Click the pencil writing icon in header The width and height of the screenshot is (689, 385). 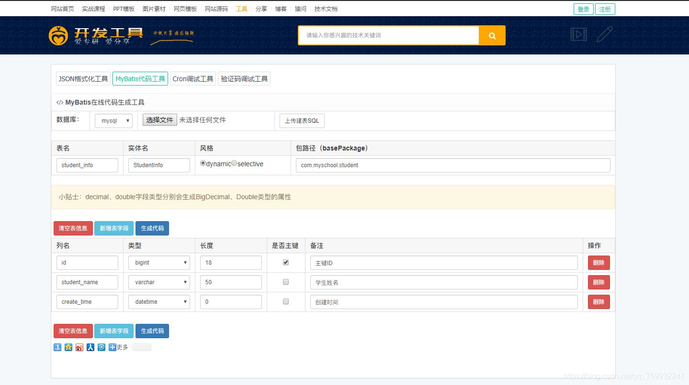(x=604, y=33)
